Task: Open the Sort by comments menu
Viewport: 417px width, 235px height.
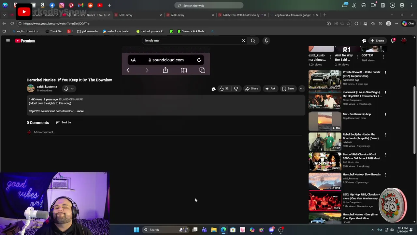Action: click(63, 122)
